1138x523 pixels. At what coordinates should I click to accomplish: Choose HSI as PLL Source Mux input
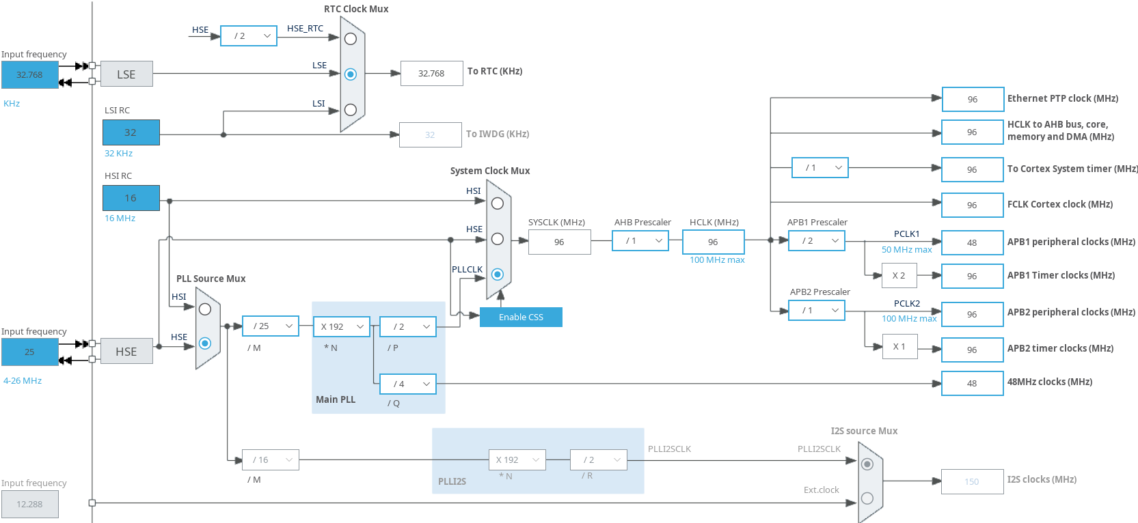point(205,309)
